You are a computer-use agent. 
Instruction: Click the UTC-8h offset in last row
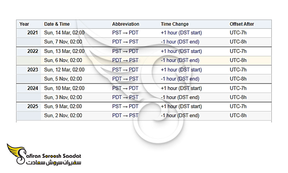tap(238, 115)
